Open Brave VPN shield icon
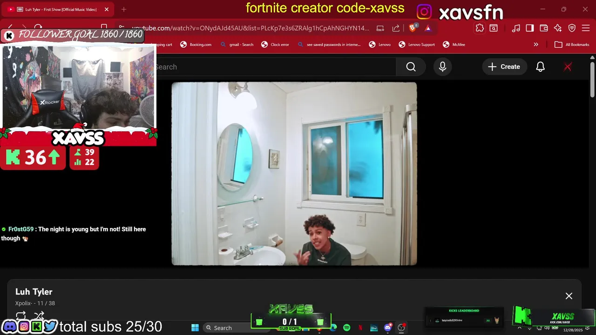 572,28
